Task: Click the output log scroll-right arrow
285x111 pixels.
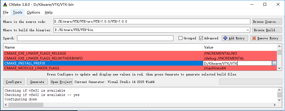Action: tap(275, 105)
